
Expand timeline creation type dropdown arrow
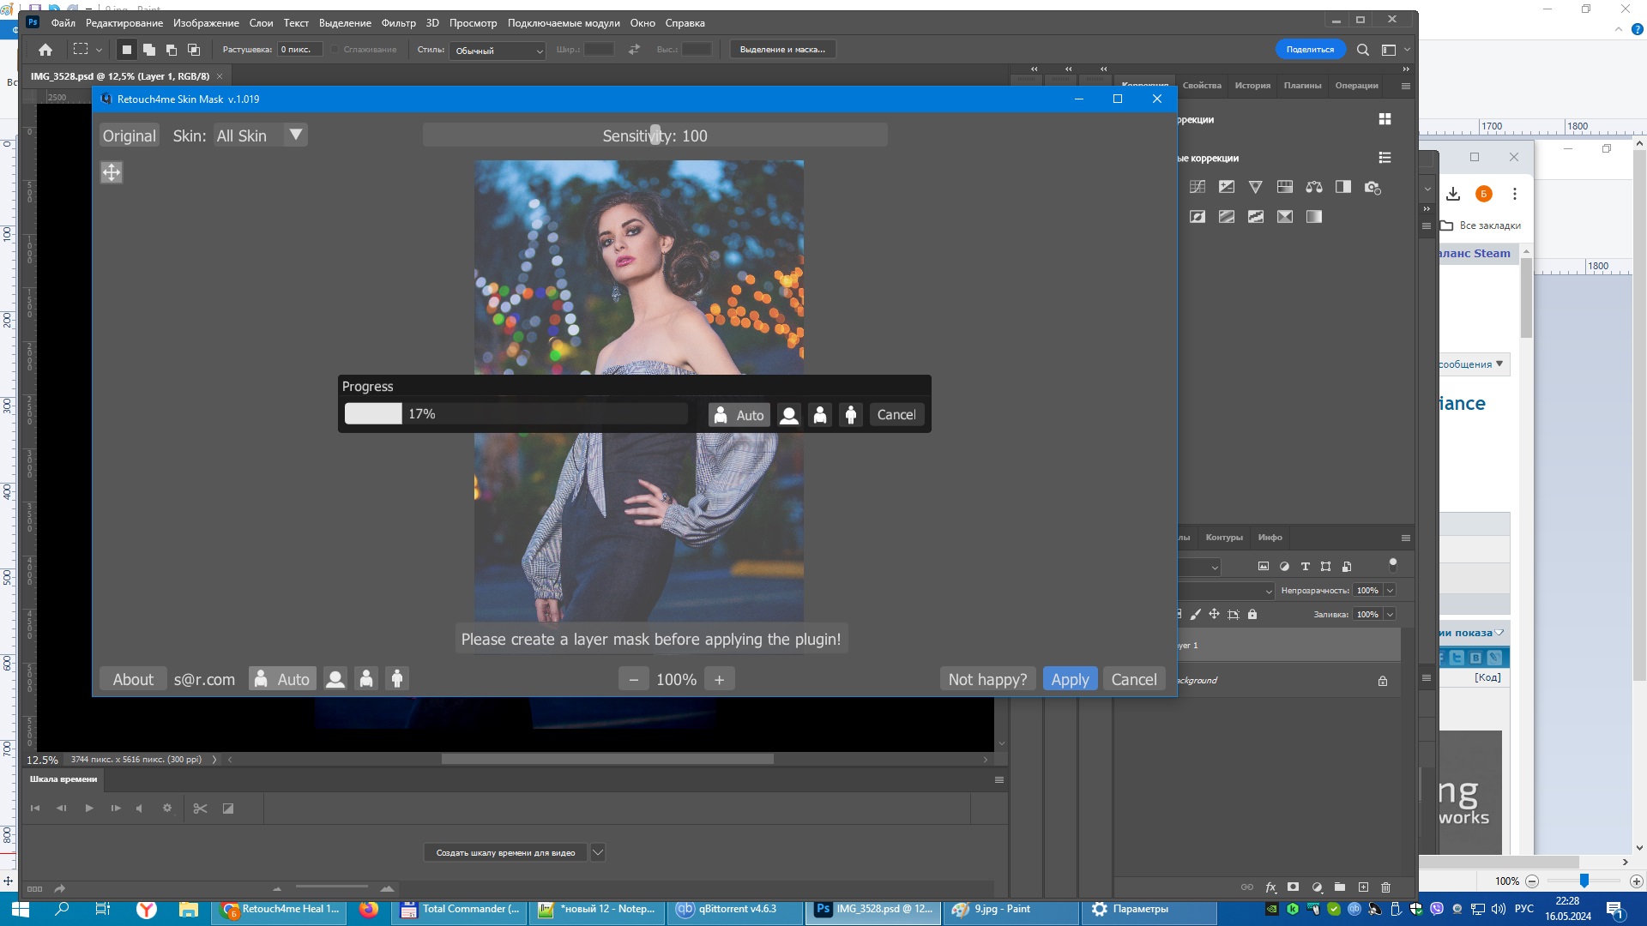598,852
